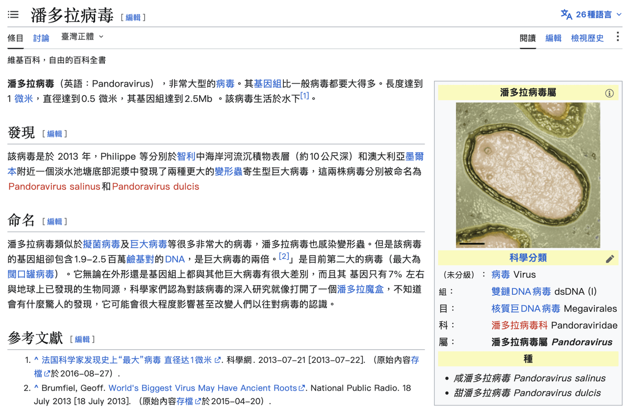Click the red Pandoravirus salinus link
This screenshot has width=627, height=414.
[54, 186]
